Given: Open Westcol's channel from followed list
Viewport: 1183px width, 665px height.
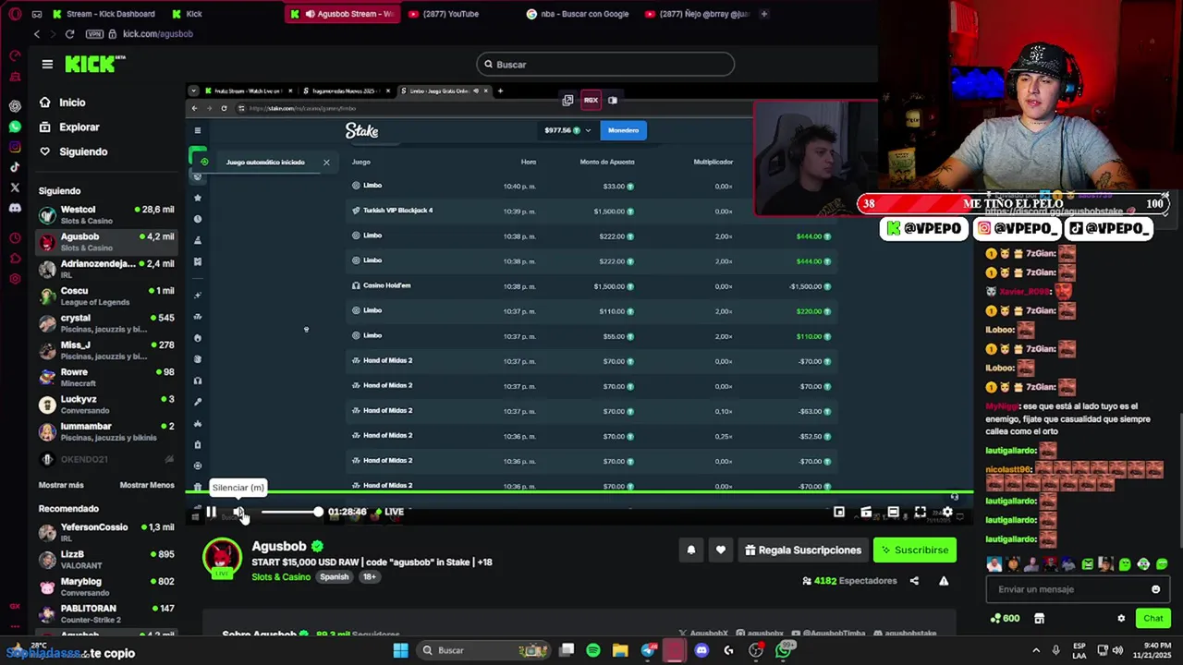Looking at the screenshot, I should click(106, 214).
